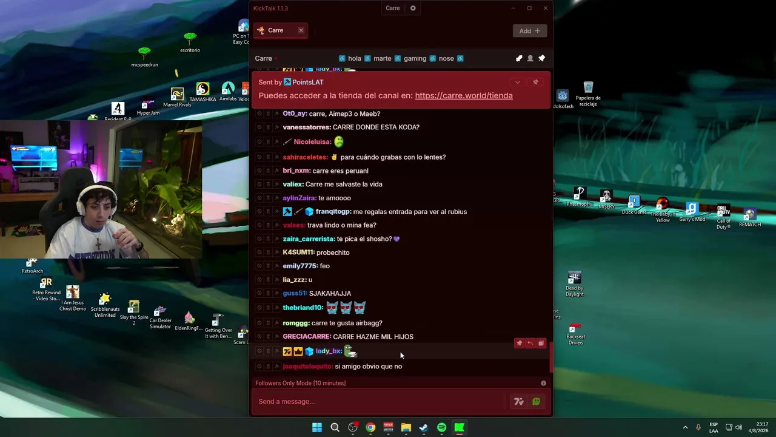The width and height of the screenshot is (776, 437).
Task: Launch TAMASHIKA desktop shortcut
Action: pos(202,93)
